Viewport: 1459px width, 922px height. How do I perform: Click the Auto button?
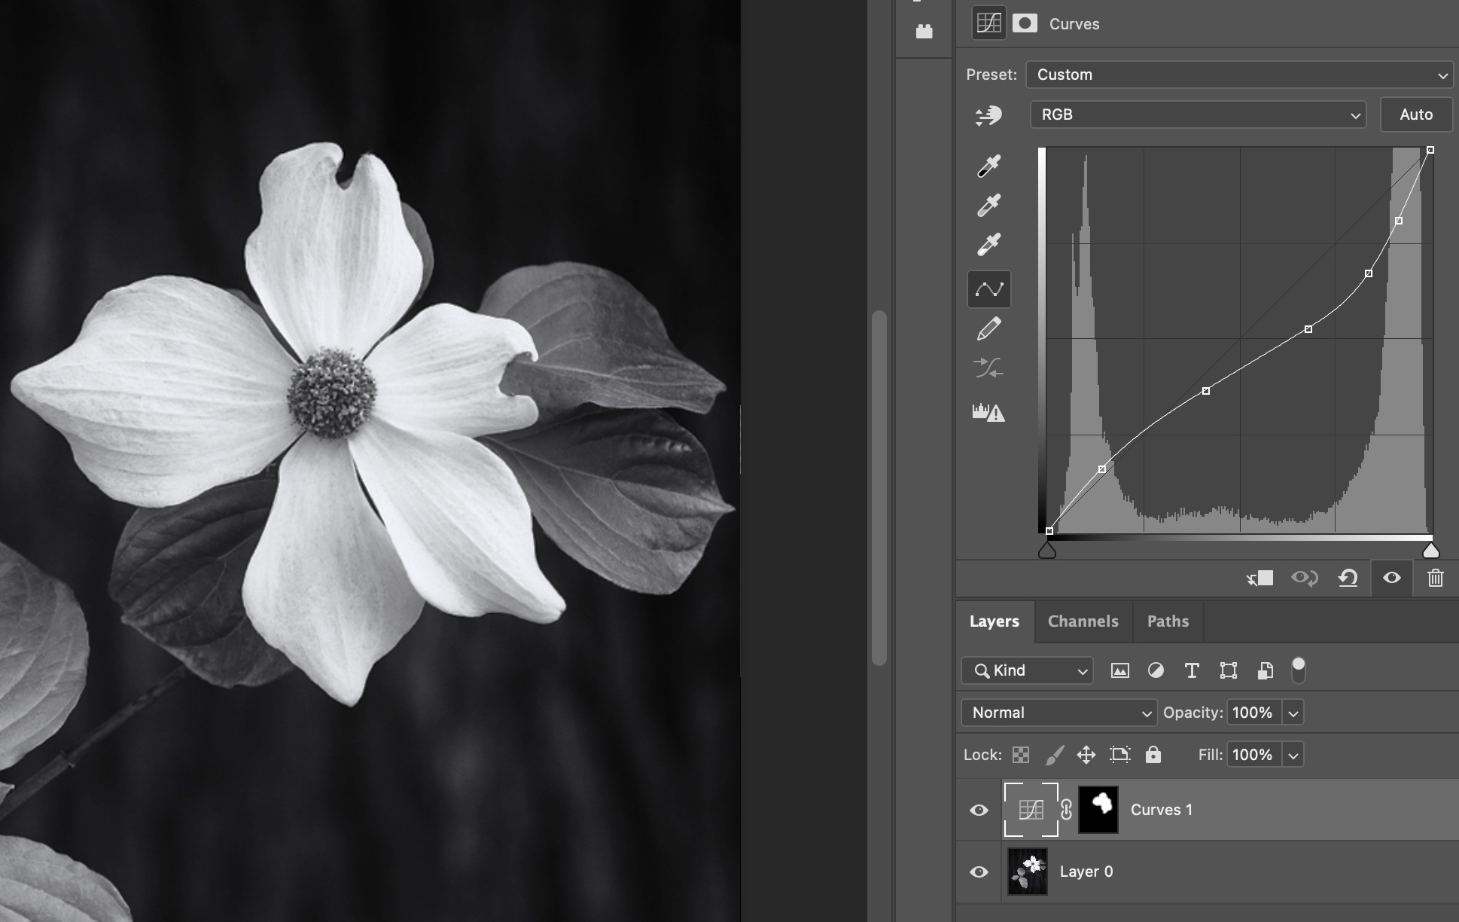click(1415, 114)
